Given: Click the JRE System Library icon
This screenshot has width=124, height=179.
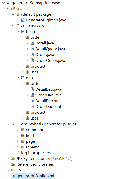Looking at the screenshot, I should point(13,159).
